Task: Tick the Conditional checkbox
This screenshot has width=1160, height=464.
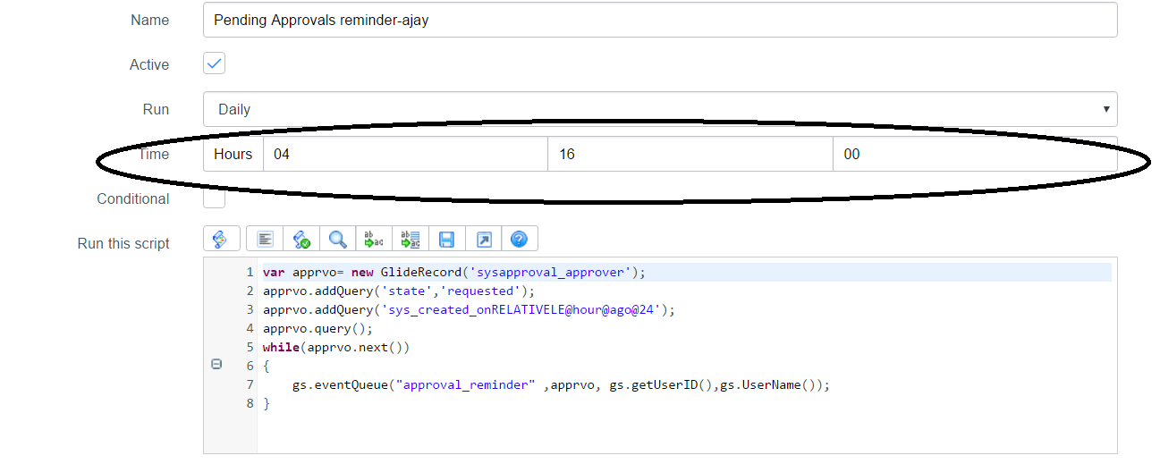Action: coord(214,198)
